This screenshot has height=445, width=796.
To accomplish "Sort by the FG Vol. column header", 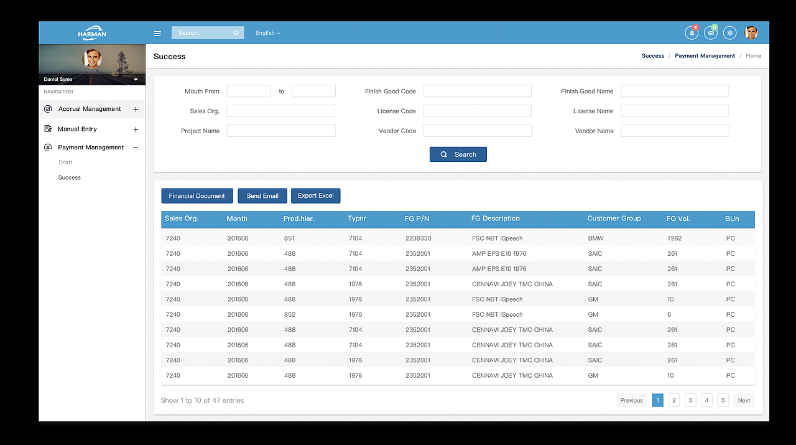I will (678, 218).
